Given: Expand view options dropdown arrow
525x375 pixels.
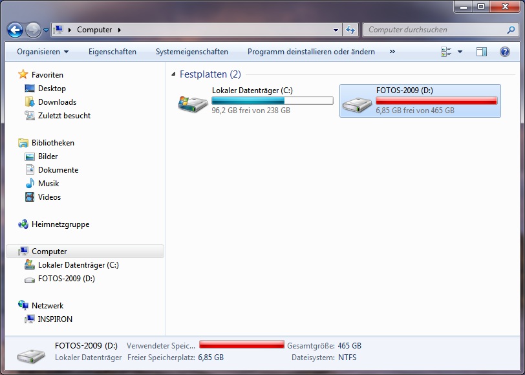Looking at the screenshot, I should coord(460,52).
